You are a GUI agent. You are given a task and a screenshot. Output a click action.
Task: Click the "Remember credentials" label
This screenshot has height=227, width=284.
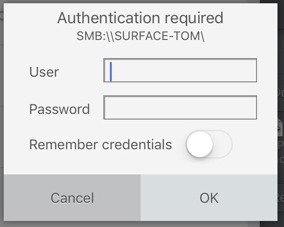coord(101,145)
